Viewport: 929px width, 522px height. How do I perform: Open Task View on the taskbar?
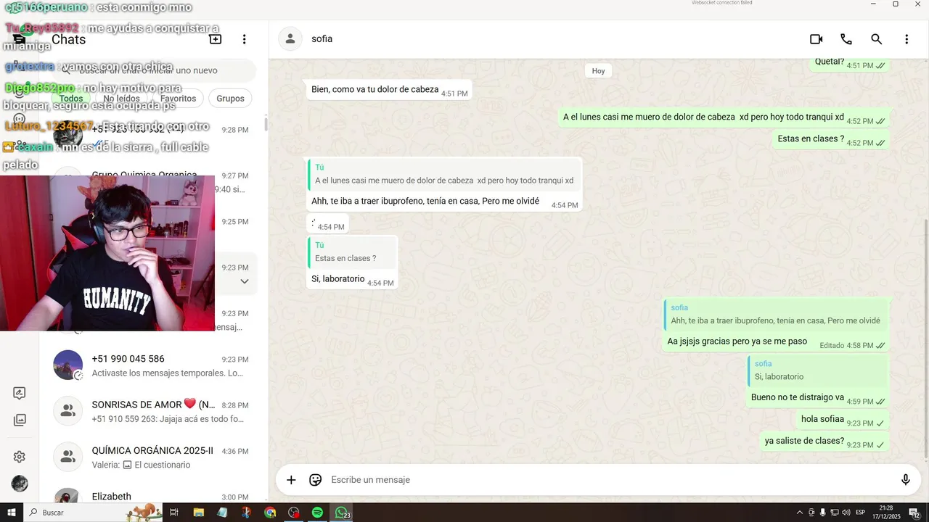tap(174, 513)
